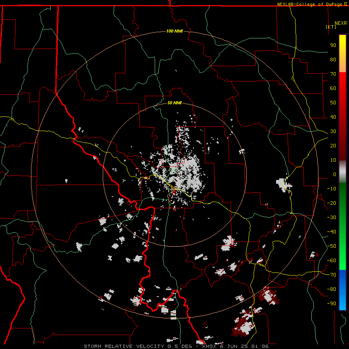The width and height of the screenshot is (349, 349).
Task: Click the 50 NMI range ring label
Action: pyautogui.click(x=174, y=103)
